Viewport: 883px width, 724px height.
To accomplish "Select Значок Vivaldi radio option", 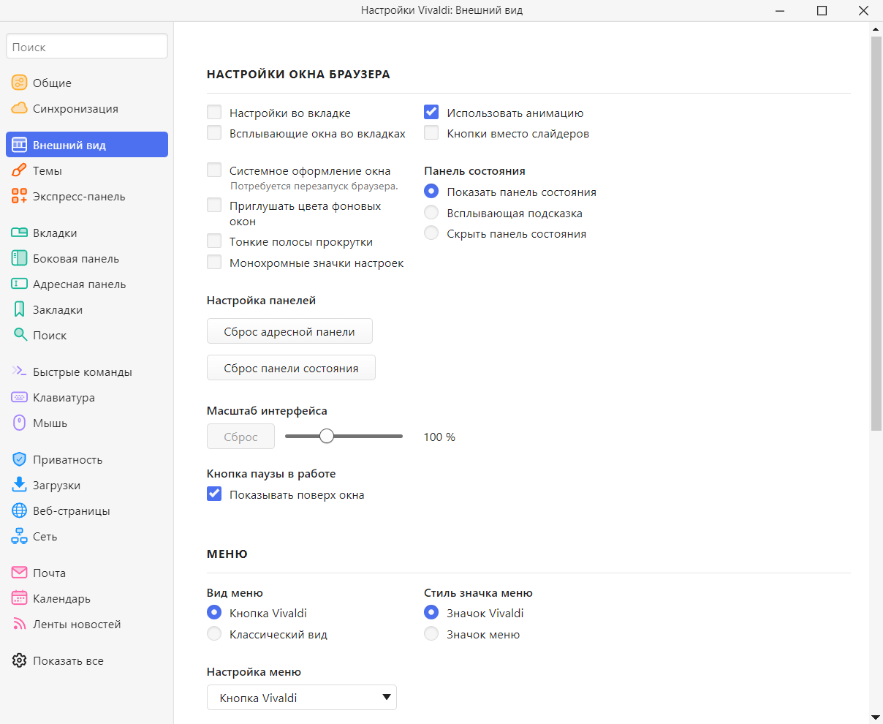I will [431, 613].
